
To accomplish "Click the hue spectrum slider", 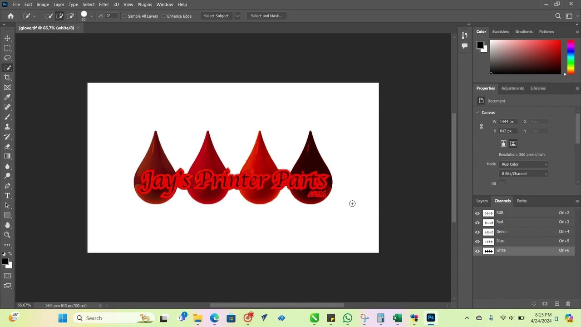I will click(x=571, y=57).
